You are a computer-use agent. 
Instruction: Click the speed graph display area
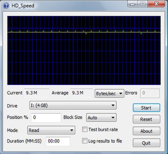click(x=84, y=50)
